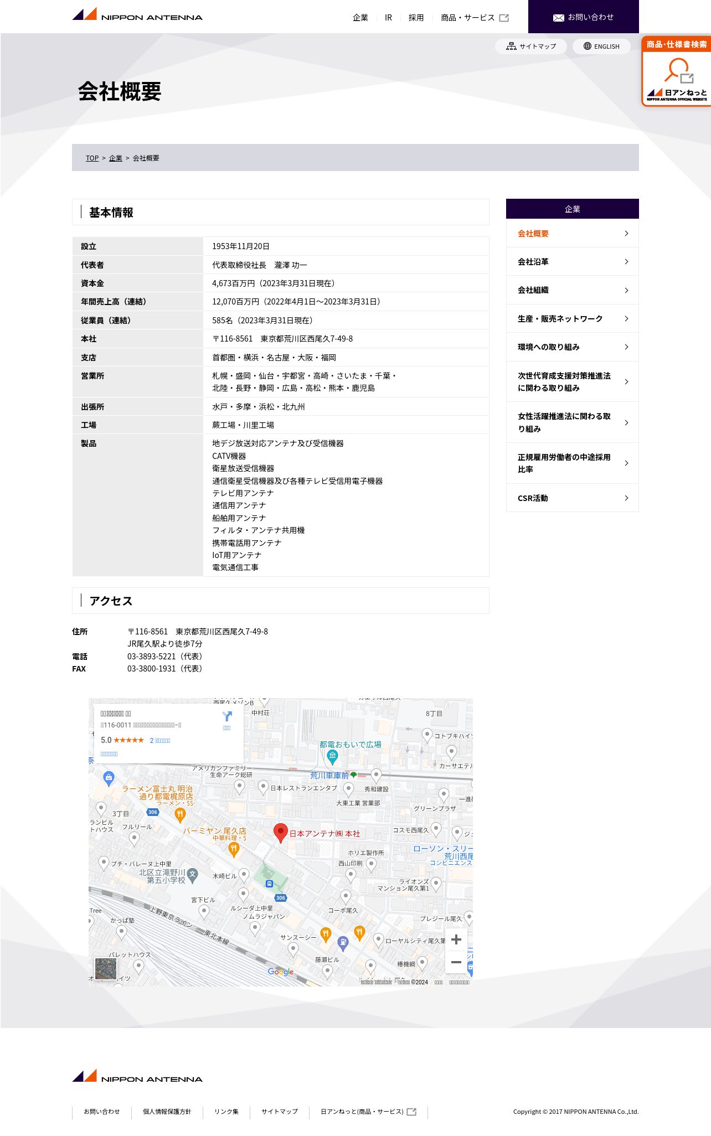This screenshot has height=1136, width=711.
Task: Open footer 日アンねっと(商品・サービス) link
Action: pos(362,1112)
